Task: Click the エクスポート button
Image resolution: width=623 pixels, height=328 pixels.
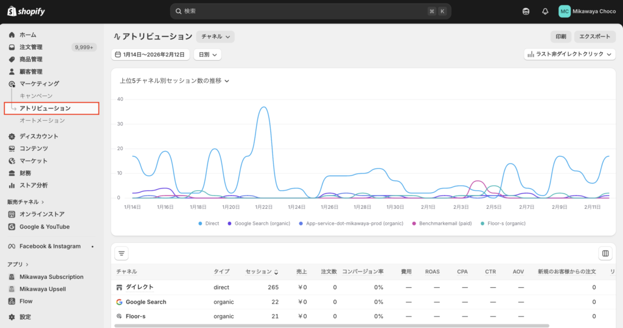Action: pos(594,37)
